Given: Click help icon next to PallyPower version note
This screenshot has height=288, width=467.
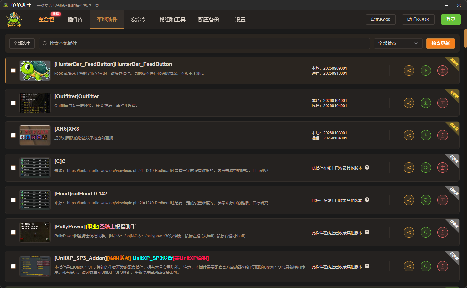Looking at the screenshot, I should pyautogui.click(x=367, y=232).
